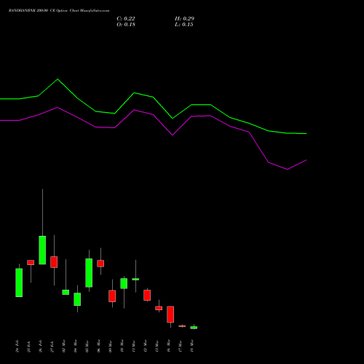
Task: Click the '10 Mar' date axis label
Action: tap(122, 346)
